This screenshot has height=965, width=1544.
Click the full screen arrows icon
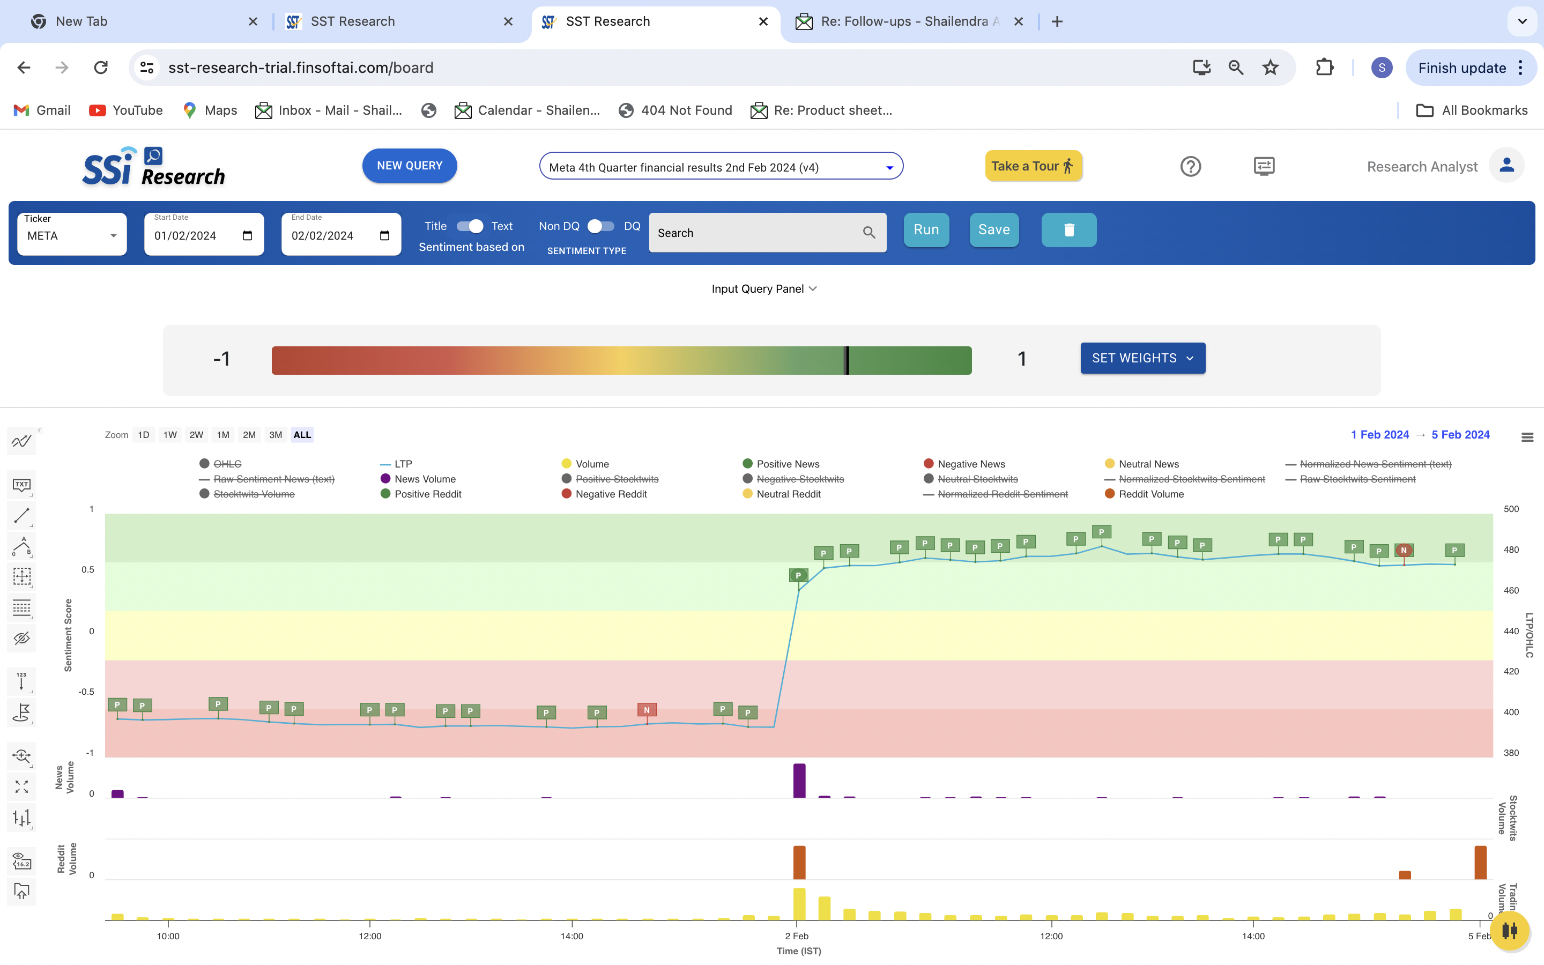pos(21,787)
